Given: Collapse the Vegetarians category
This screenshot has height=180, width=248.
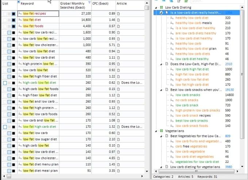Looking at the screenshot, I should pyautogui.click(x=156, y=131).
